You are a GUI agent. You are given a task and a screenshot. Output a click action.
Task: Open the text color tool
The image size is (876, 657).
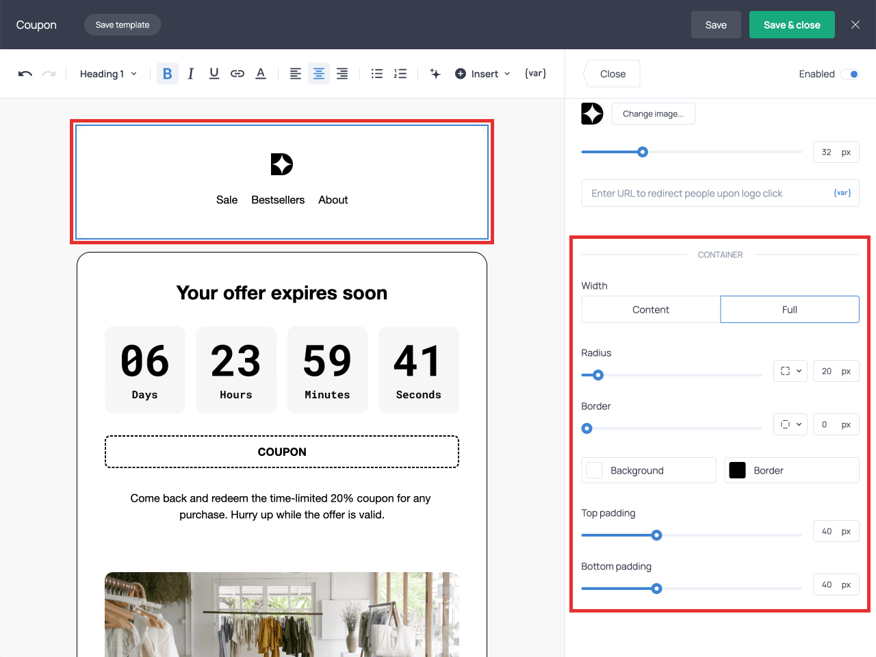pos(261,74)
